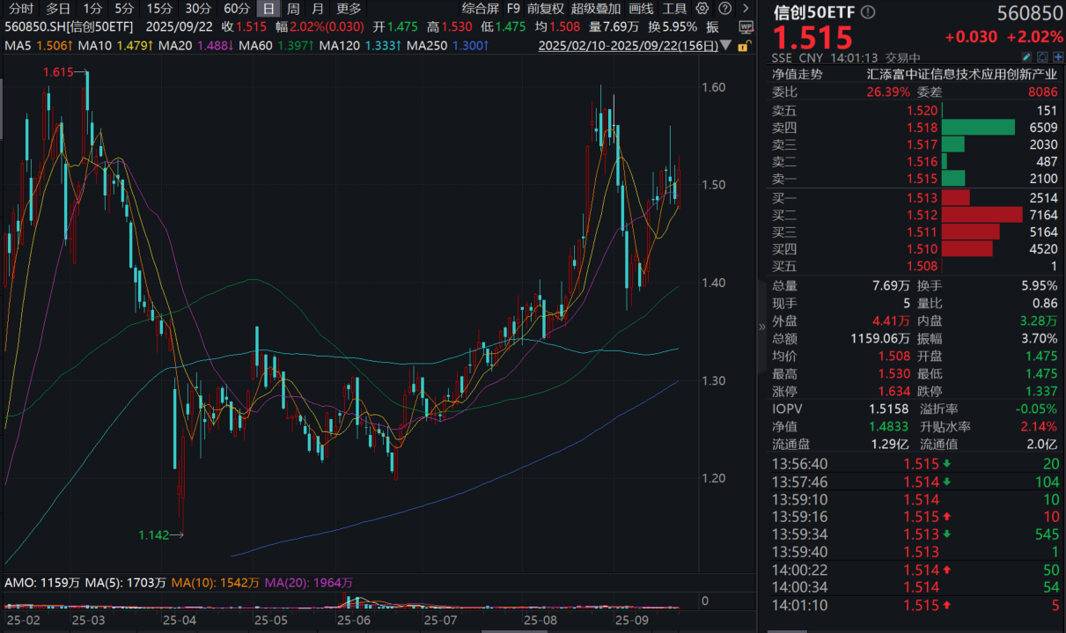Screen dimensions: 1066x633
Task: Click the MA60 indicator label
Action: (x=254, y=45)
